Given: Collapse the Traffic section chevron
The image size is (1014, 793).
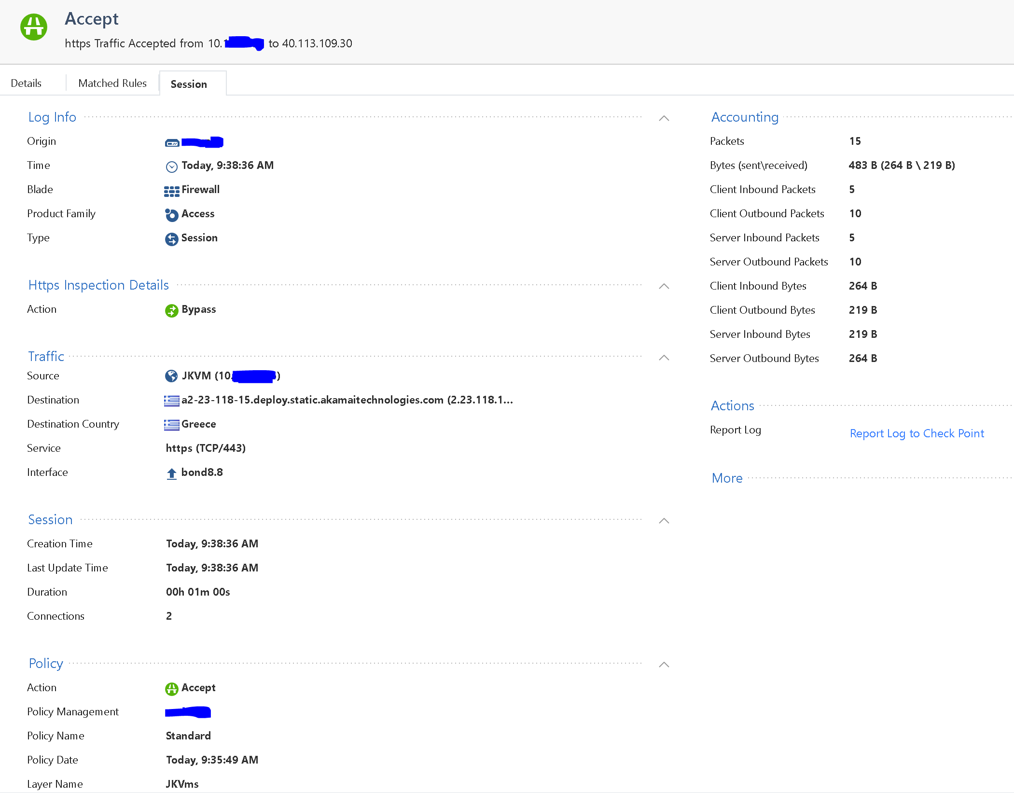Looking at the screenshot, I should 664,358.
